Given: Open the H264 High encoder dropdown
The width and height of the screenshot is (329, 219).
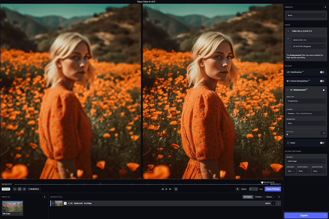Looking at the screenshot, I should (306, 161).
